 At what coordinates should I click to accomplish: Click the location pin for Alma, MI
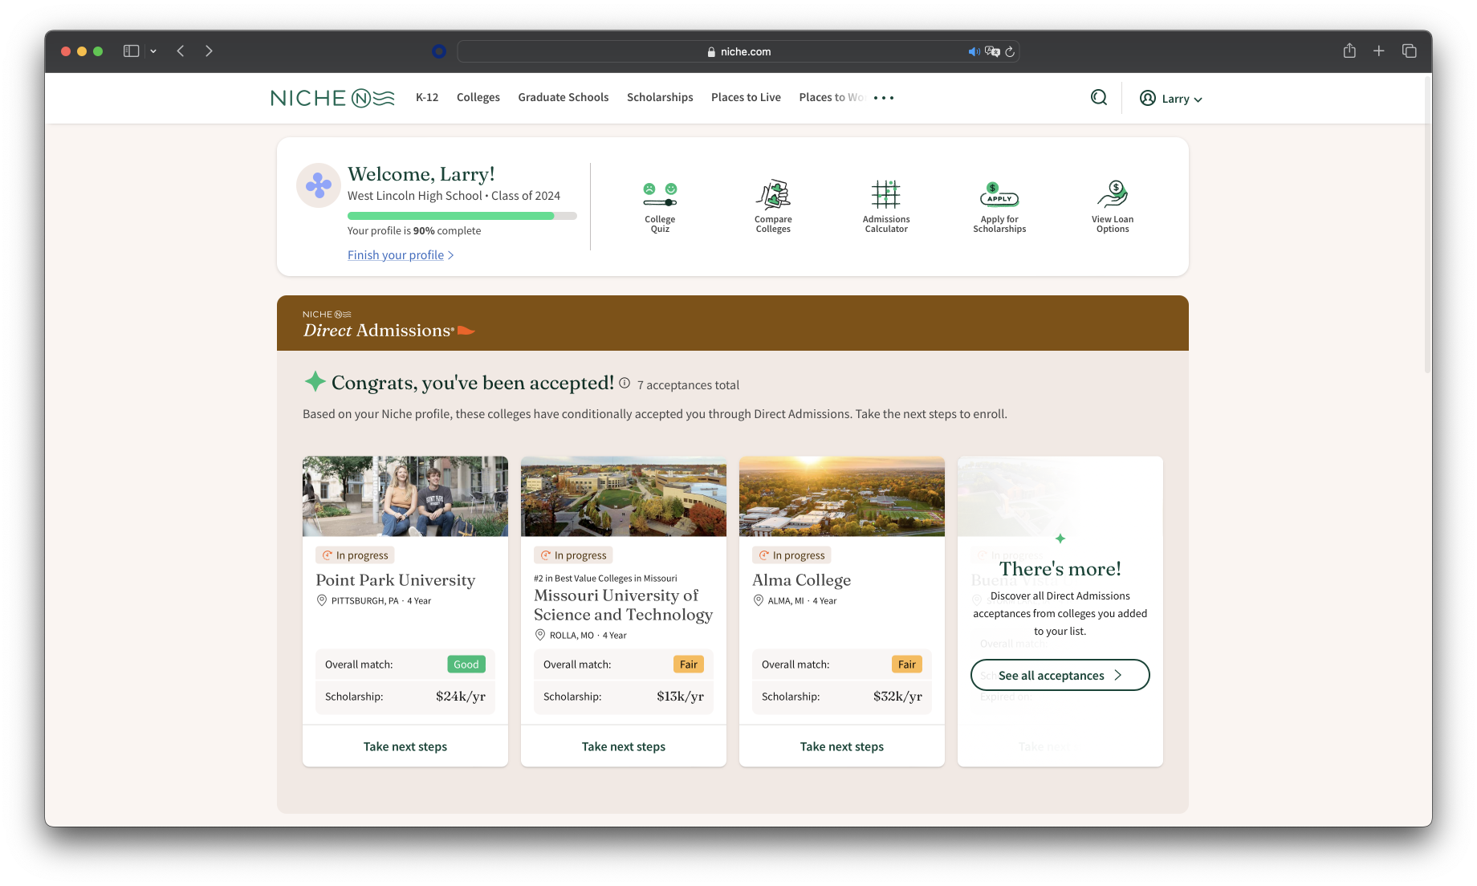759,600
